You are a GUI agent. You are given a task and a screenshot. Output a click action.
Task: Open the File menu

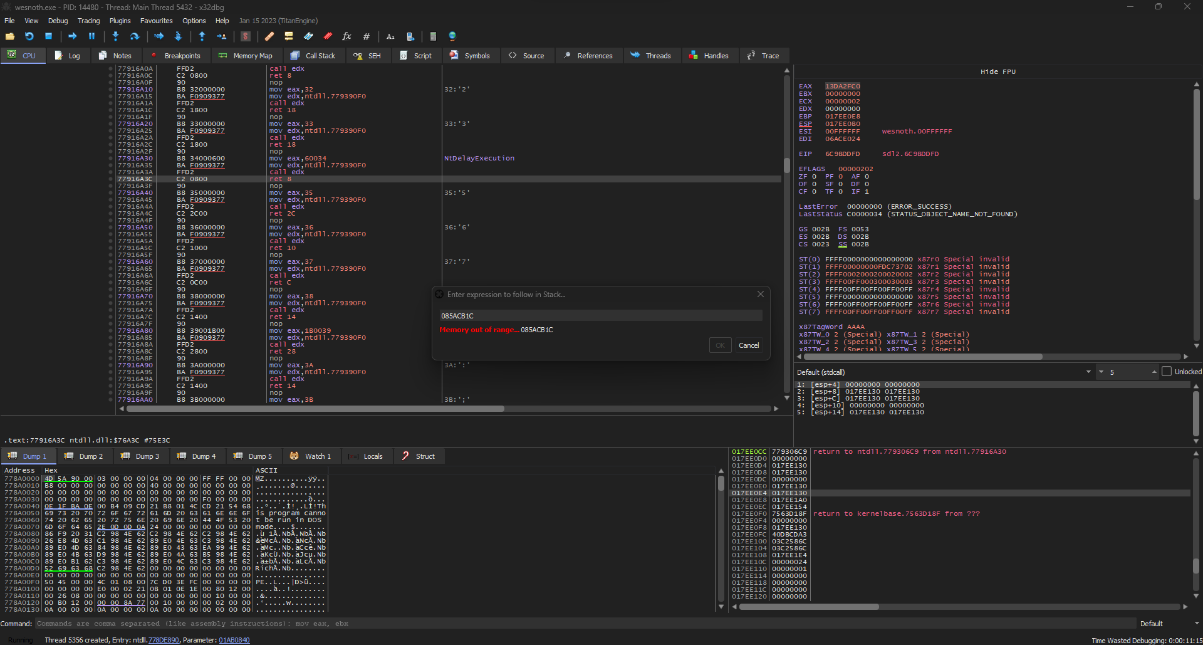tap(9, 21)
